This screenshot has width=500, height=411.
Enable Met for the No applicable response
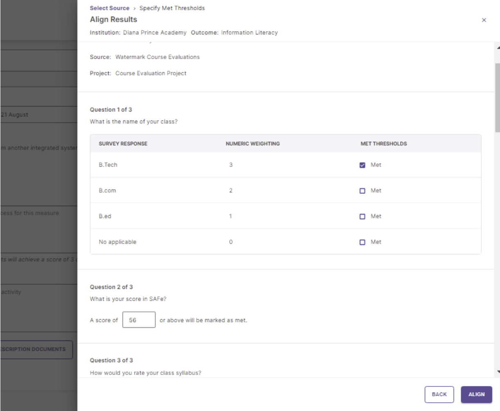[363, 242]
